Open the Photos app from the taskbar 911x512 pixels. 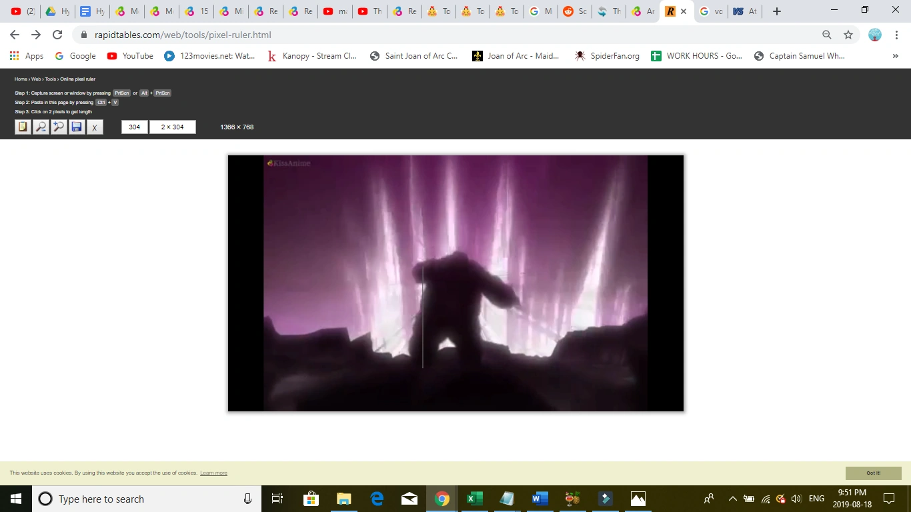(x=638, y=499)
